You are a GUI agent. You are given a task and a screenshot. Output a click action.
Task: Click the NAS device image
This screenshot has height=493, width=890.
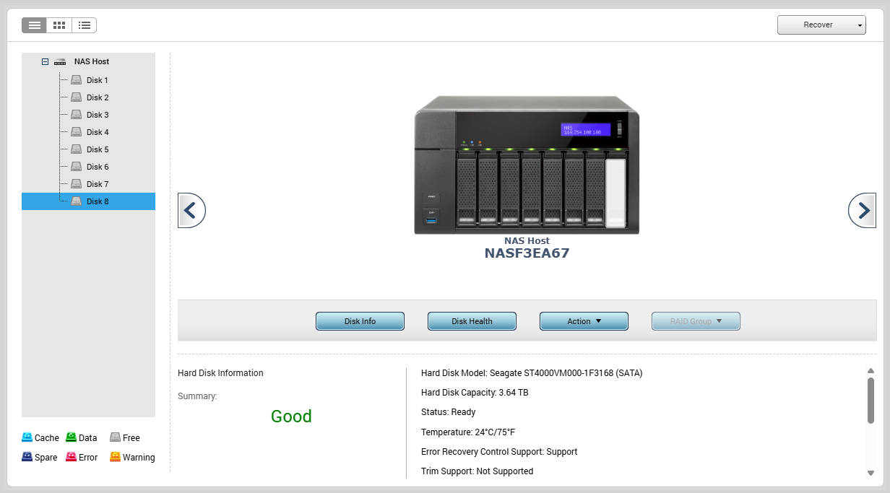click(x=527, y=165)
